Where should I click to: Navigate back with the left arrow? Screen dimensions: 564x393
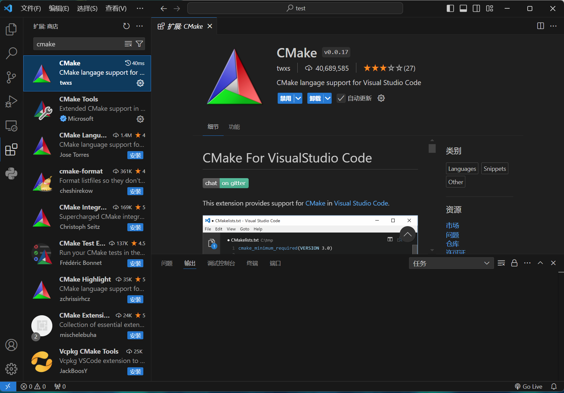(164, 8)
